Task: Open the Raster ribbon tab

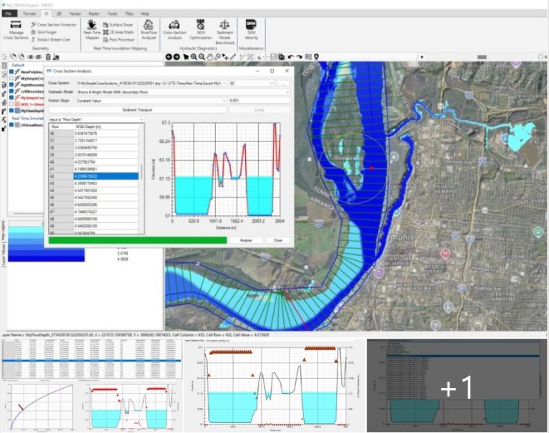Action: (95, 14)
